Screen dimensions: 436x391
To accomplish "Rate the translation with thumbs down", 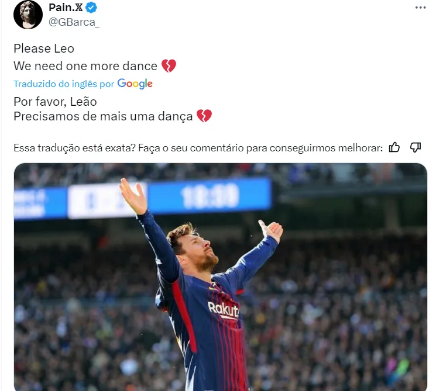I will point(416,147).
